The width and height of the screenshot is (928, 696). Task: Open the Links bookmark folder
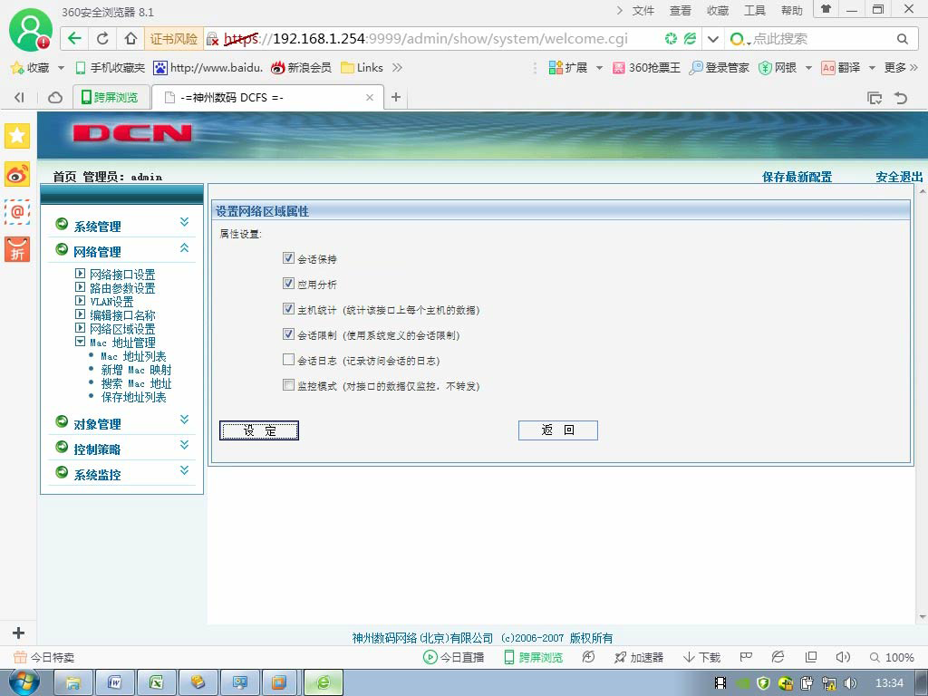(362, 67)
